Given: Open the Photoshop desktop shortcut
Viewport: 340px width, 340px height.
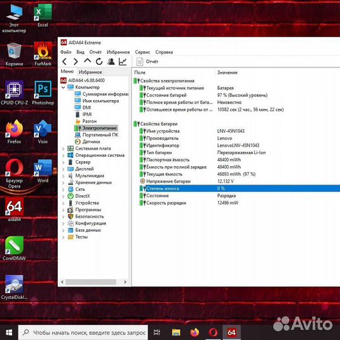Looking at the screenshot, I should tap(43, 93).
